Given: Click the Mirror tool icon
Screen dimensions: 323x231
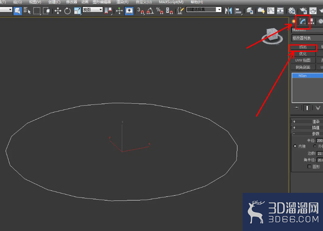Looking at the screenshot, I should [229, 11].
